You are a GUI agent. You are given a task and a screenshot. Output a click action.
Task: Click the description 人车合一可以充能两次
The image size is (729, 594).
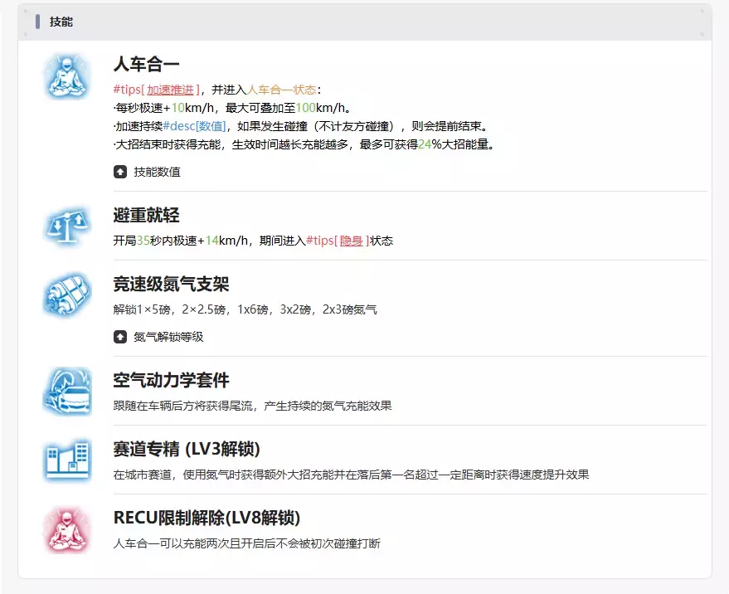247,543
